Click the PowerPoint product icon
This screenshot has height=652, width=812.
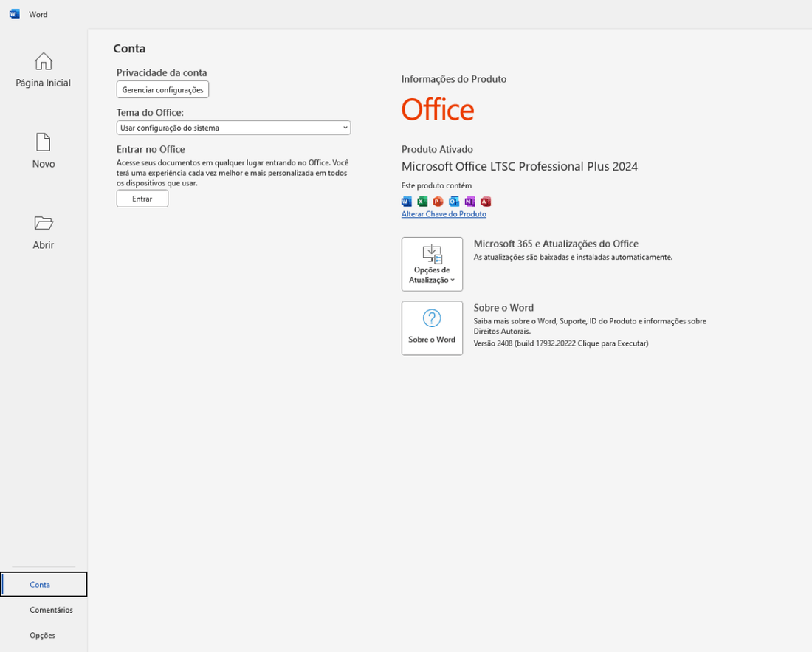pyautogui.click(x=438, y=202)
